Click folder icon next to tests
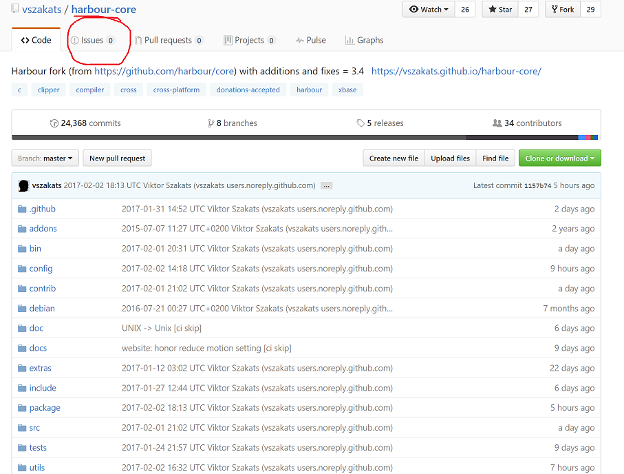Screen dimensions: 624x474 (22, 448)
